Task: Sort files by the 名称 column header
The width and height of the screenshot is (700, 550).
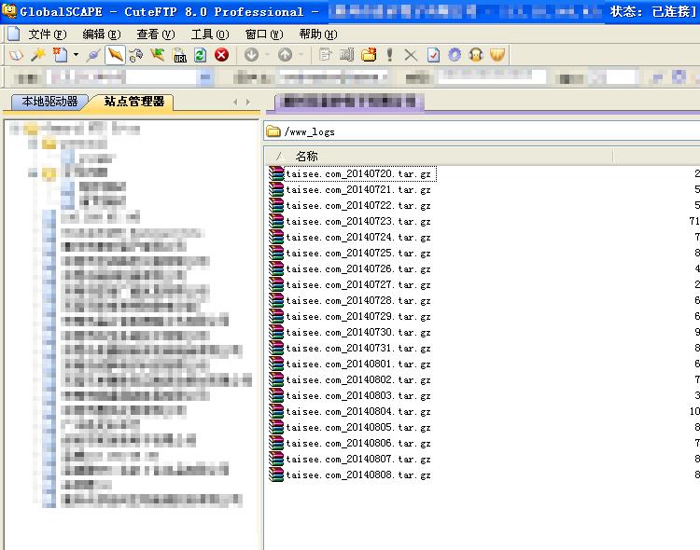Action: (306, 157)
